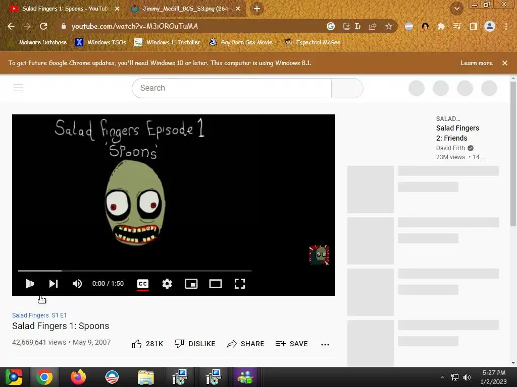Screen dimensions: 517x387
Task: Open the David Firth channel link
Action: (450, 148)
